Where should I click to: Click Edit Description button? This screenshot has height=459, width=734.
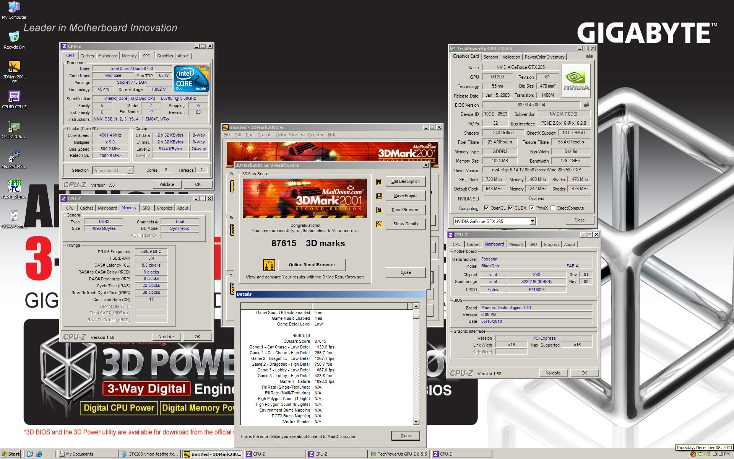point(405,182)
